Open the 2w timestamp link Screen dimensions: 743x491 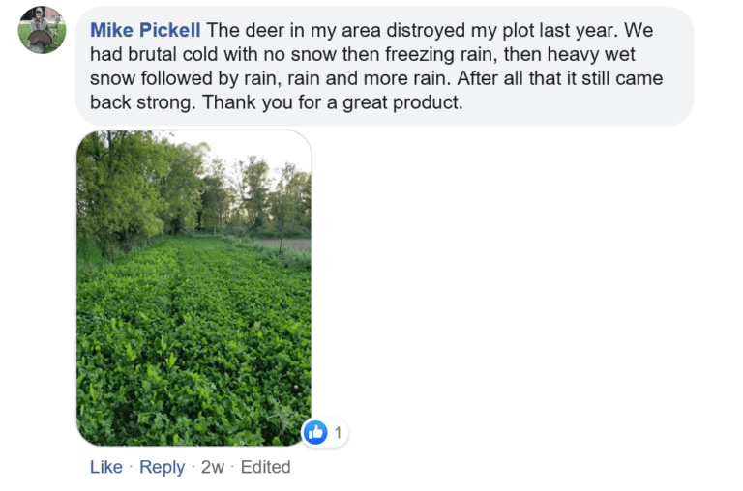pyautogui.click(x=212, y=467)
